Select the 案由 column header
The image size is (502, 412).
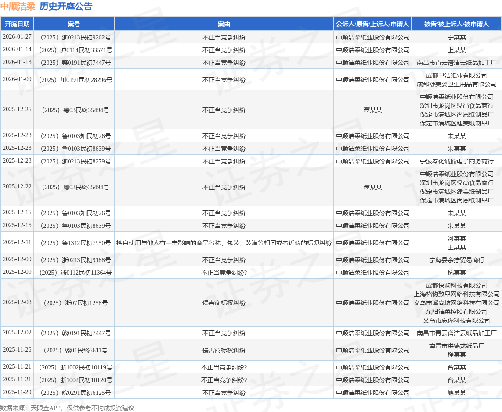pos(224,24)
